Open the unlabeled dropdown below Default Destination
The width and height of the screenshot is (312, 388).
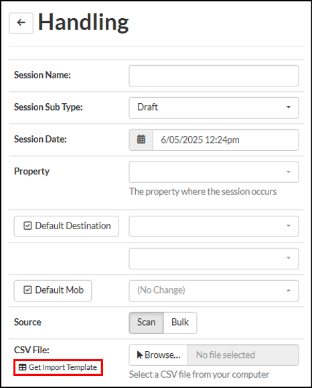pos(214,259)
